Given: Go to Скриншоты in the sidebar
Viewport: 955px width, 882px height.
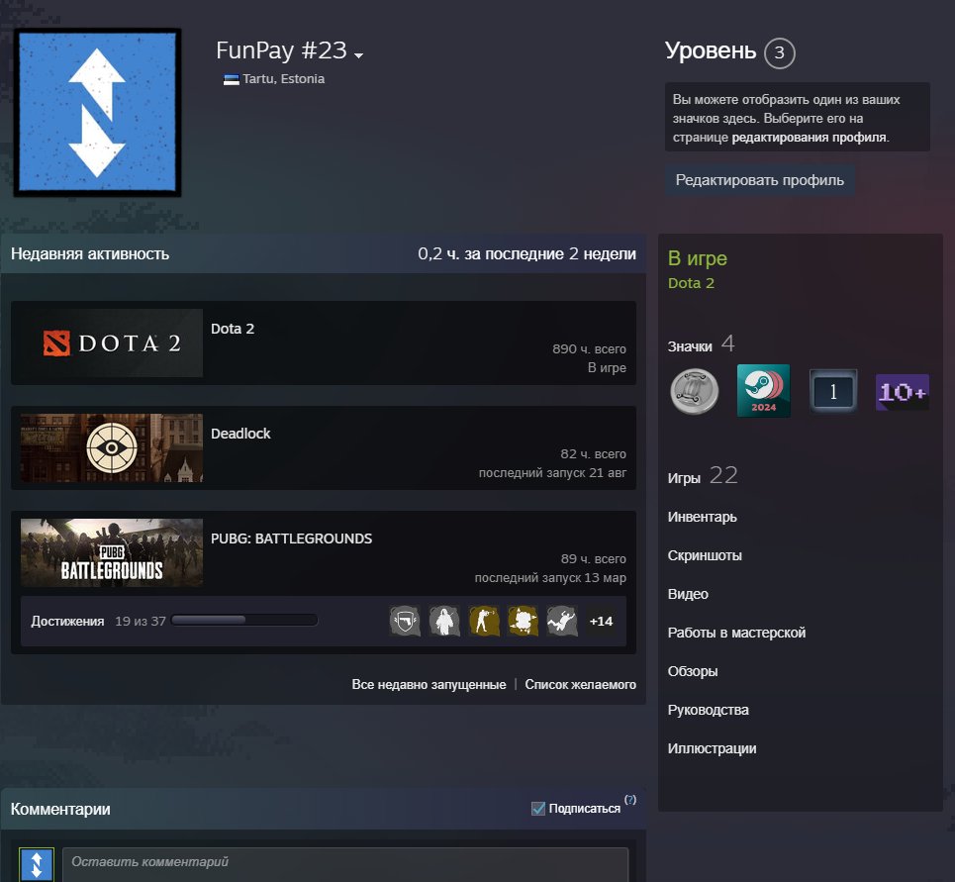Looking at the screenshot, I should [704, 555].
